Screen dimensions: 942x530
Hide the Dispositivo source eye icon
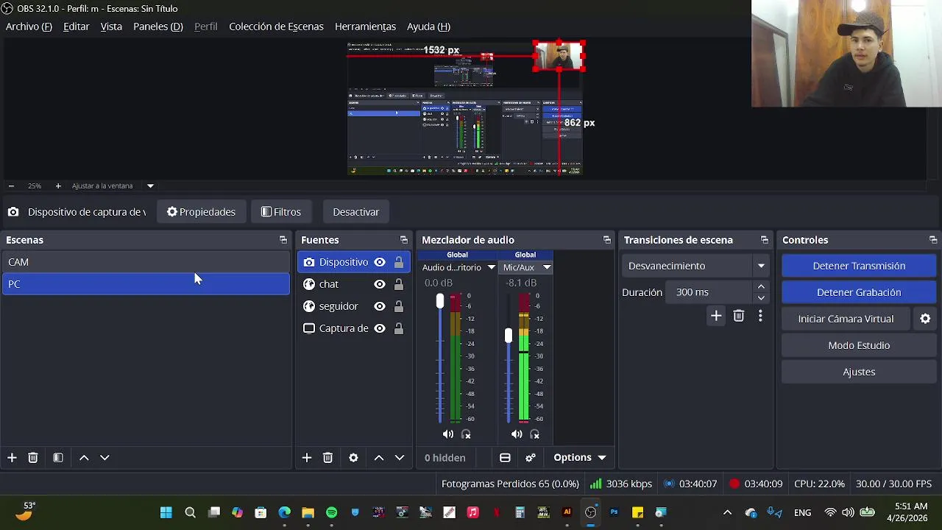click(380, 262)
